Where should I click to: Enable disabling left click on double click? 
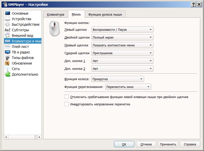pyautogui.click(x=67, y=97)
